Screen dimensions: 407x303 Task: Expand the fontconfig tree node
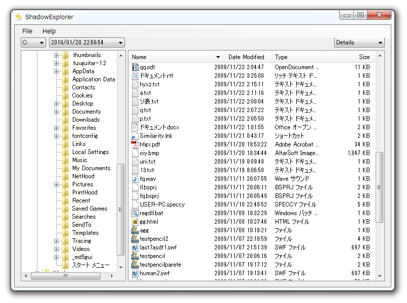pos(56,136)
